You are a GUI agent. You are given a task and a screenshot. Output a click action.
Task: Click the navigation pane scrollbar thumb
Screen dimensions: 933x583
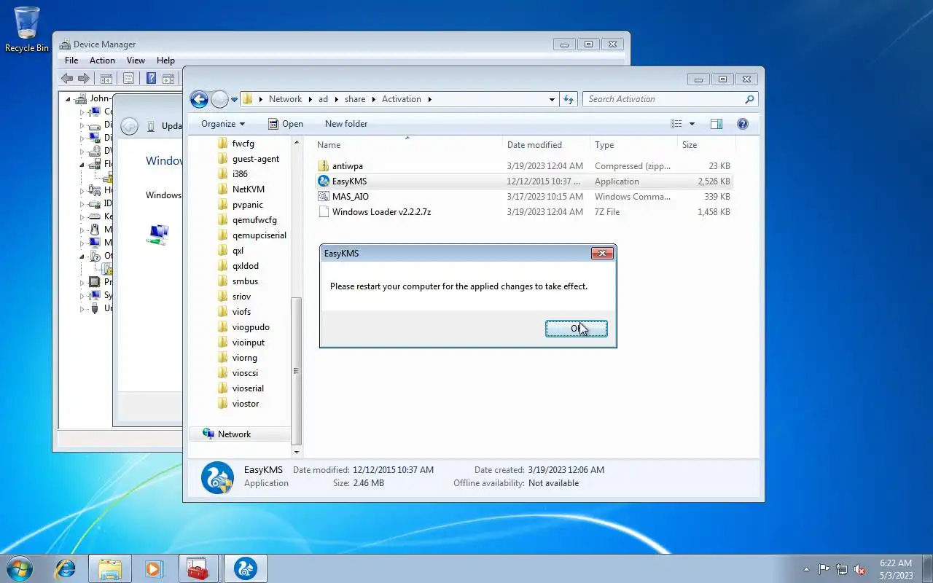(296, 370)
